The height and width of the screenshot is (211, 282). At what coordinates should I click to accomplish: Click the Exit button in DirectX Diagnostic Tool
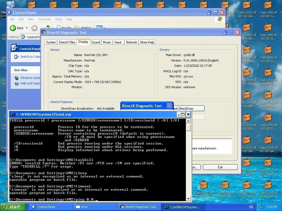[x=220, y=167]
